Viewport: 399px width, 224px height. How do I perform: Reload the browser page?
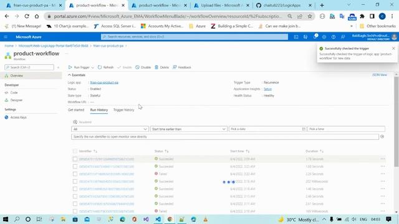27,16
